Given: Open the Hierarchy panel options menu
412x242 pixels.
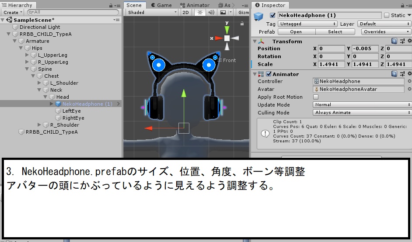Looking at the screenshot, I should tap(118, 6).
